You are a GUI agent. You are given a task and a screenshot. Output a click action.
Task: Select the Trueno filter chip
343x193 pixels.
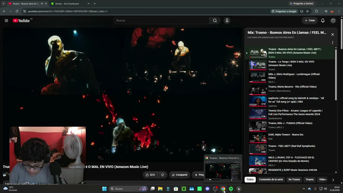coord(310,180)
